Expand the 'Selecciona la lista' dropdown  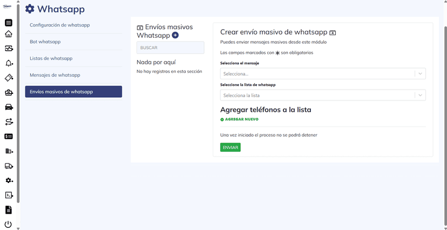(x=323, y=96)
